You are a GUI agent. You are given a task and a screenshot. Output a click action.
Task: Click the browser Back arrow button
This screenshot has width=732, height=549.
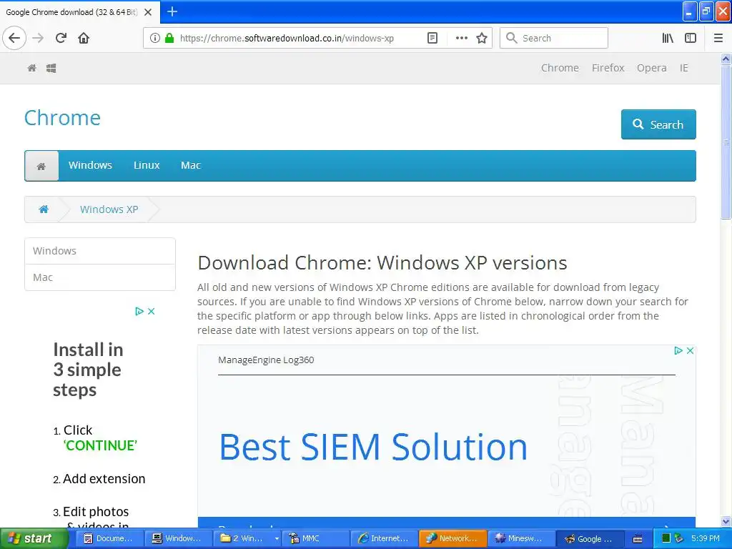click(14, 39)
